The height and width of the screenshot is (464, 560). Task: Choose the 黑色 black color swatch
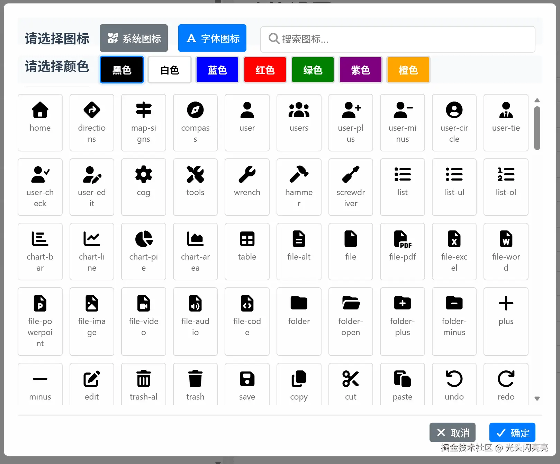point(122,70)
